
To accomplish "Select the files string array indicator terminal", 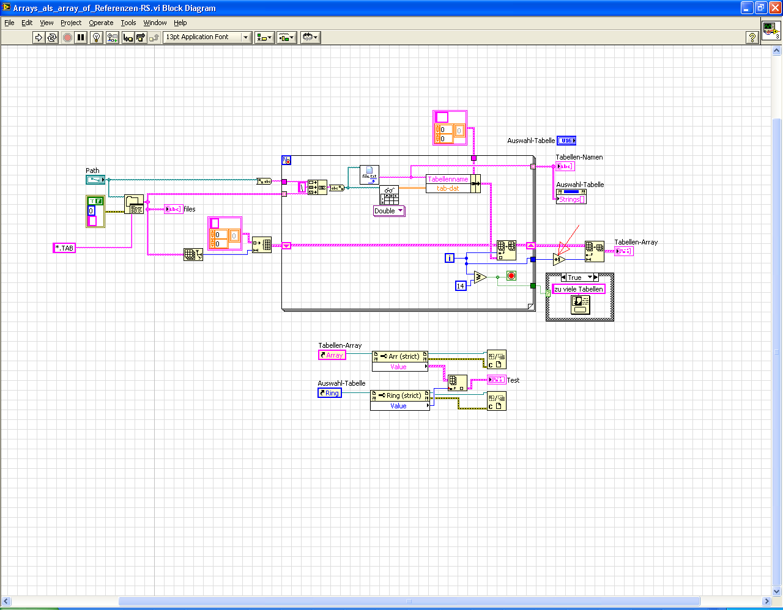I will 174,209.
